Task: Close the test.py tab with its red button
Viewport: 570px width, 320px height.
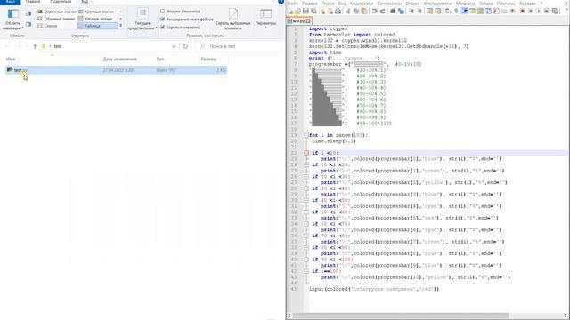Action: (x=308, y=21)
